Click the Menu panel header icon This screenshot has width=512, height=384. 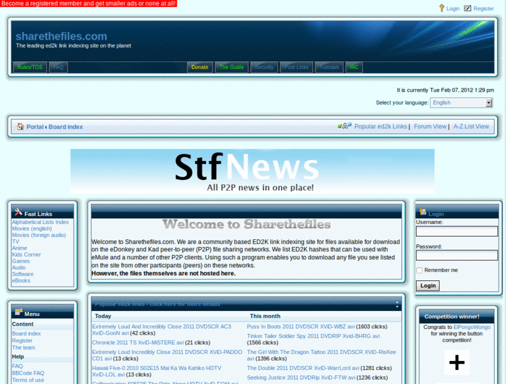(x=19, y=312)
